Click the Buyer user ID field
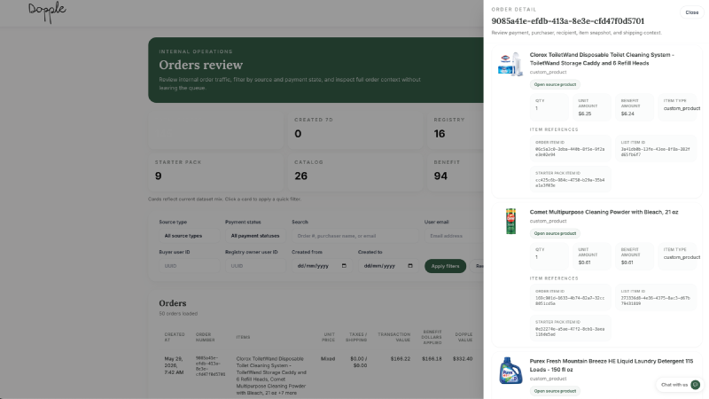709x399 pixels. (189, 266)
